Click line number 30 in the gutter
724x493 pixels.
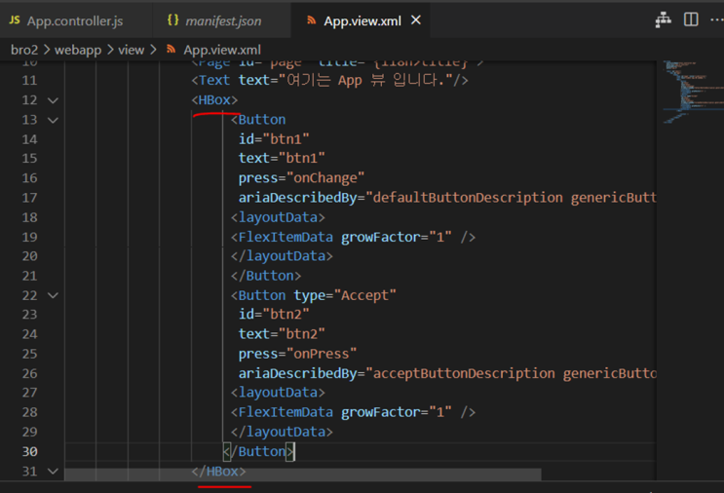[x=29, y=451]
